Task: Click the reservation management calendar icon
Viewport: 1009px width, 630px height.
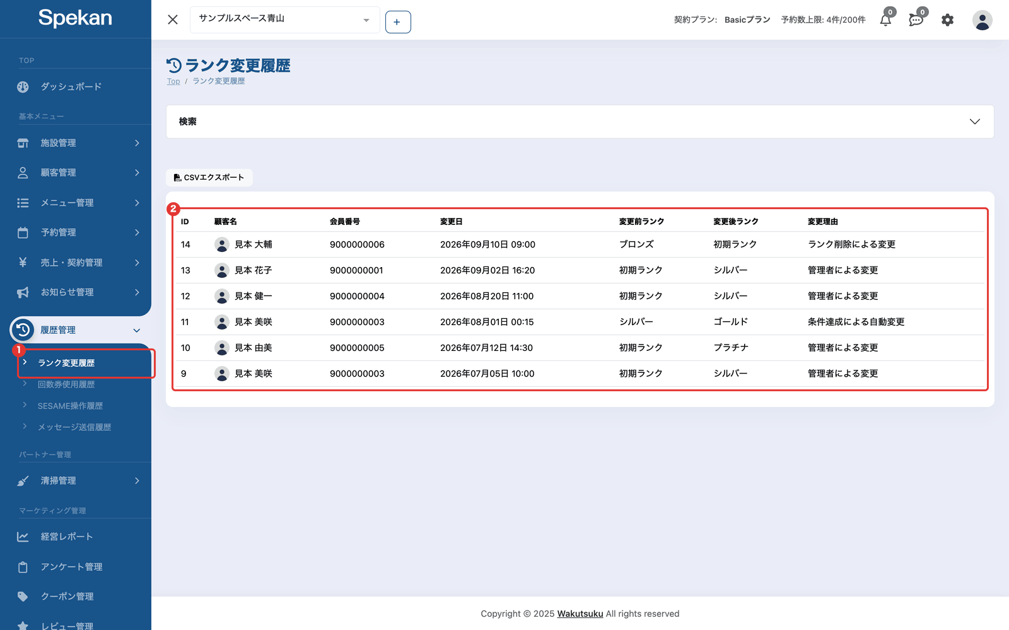Action: (x=23, y=232)
